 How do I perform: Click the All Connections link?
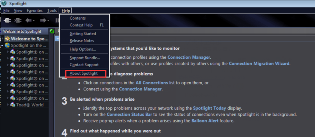(x=152, y=83)
